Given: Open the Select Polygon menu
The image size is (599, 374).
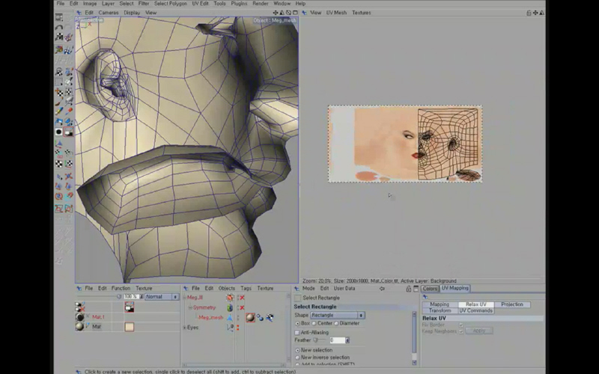Looking at the screenshot, I should [171, 4].
